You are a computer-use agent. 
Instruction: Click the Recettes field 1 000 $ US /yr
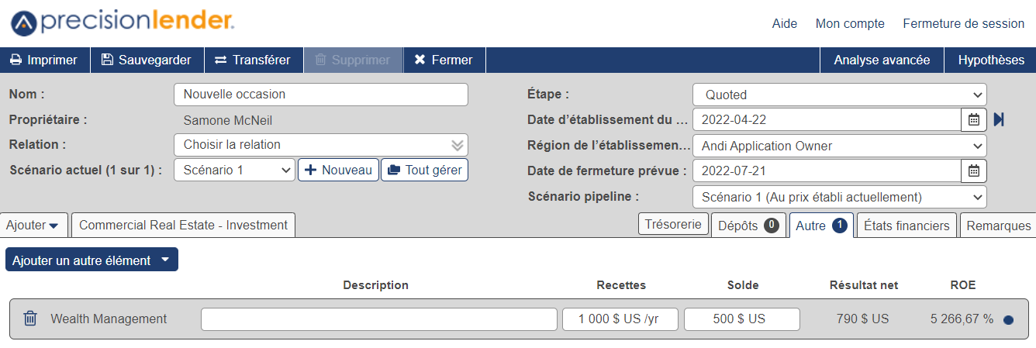tap(620, 319)
